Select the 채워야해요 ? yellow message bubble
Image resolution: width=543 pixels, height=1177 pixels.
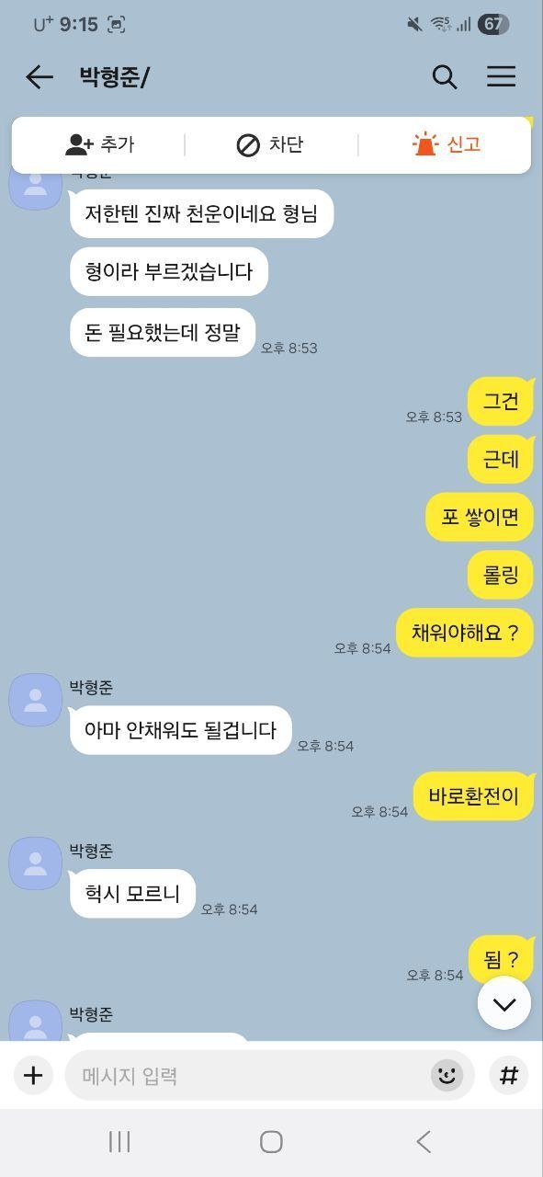(x=465, y=633)
